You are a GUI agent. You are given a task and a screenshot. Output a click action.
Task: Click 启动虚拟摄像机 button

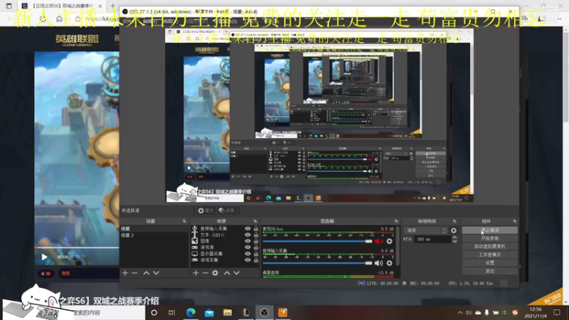489,246
